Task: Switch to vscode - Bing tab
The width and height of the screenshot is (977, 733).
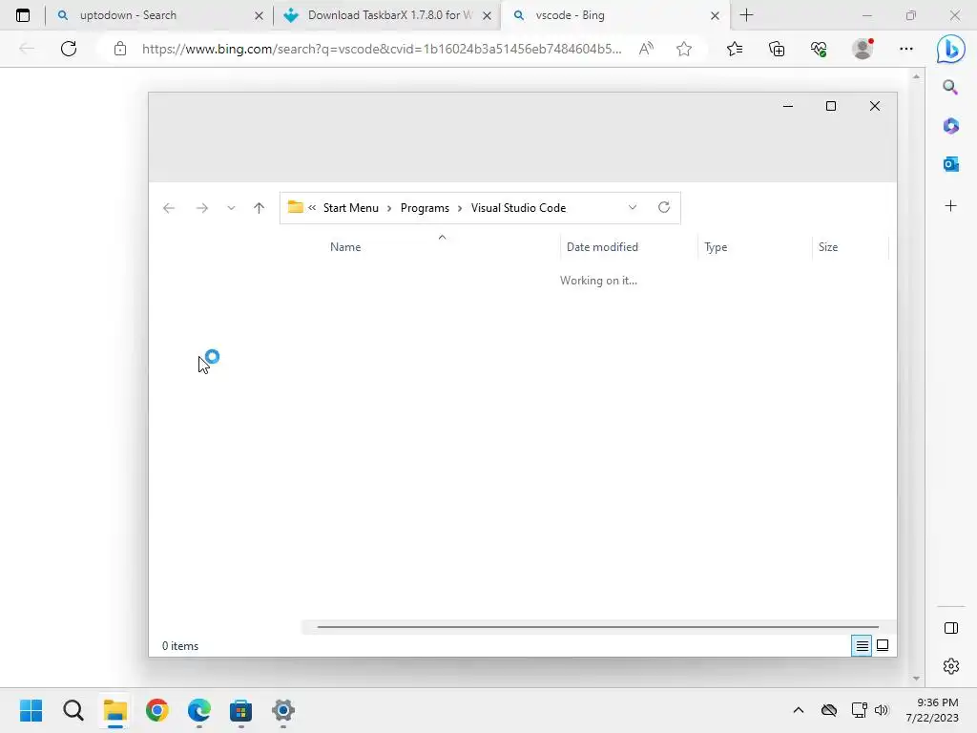Action: pyautogui.click(x=614, y=15)
